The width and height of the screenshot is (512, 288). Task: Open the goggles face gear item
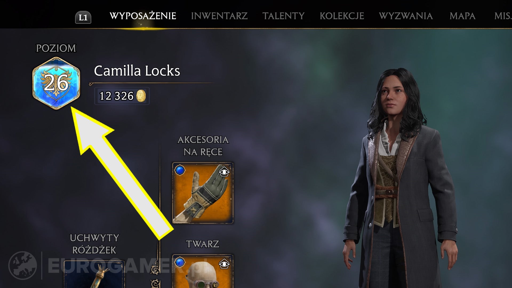point(203,271)
